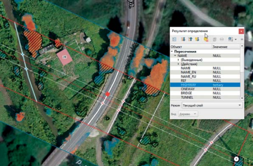This screenshot has width=253, height=166.
Task: Expand the (Выведенные) node
Action: (x=178, y=60)
